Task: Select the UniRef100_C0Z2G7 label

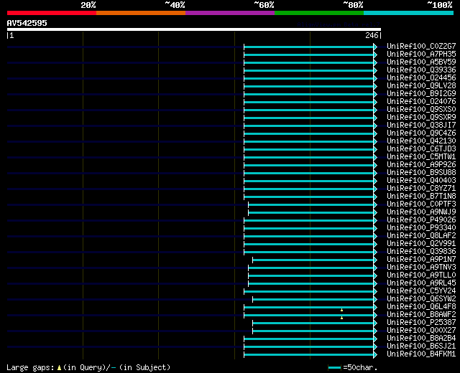Action: pyautogui.click(x=421, y=46)
